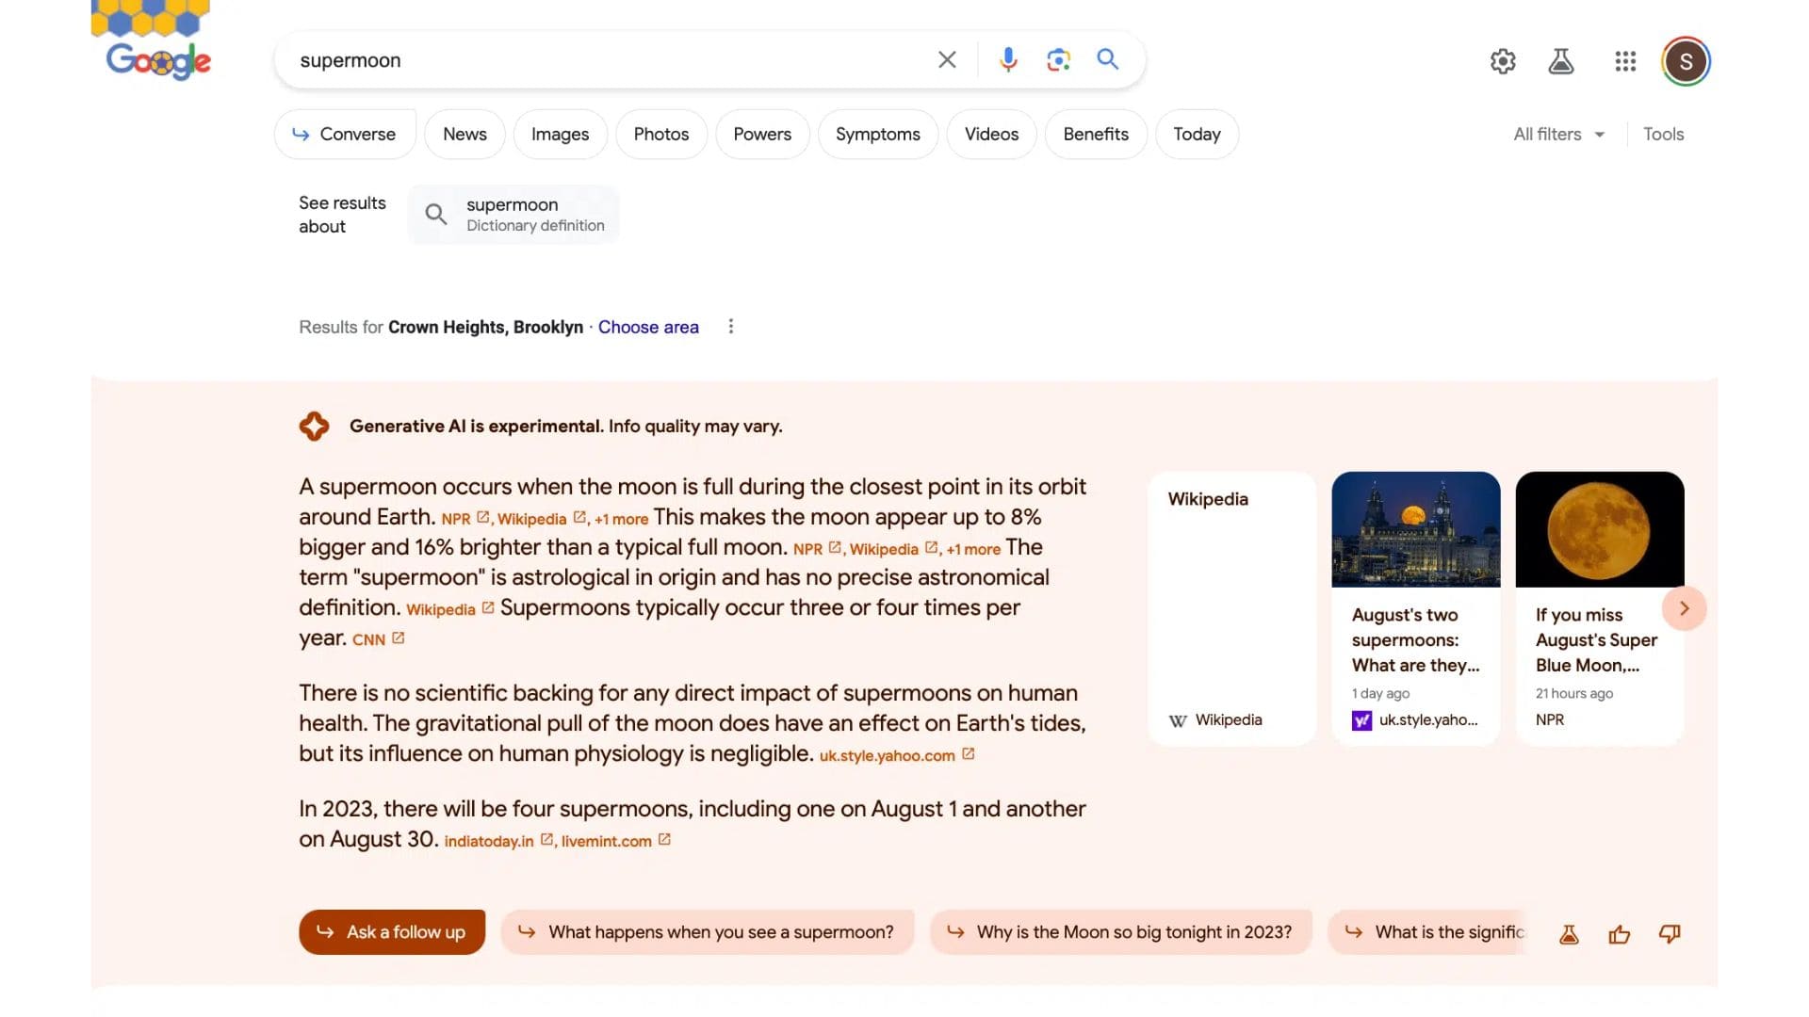Open the three-dot menu beside Choose area

tap(731, 327)
